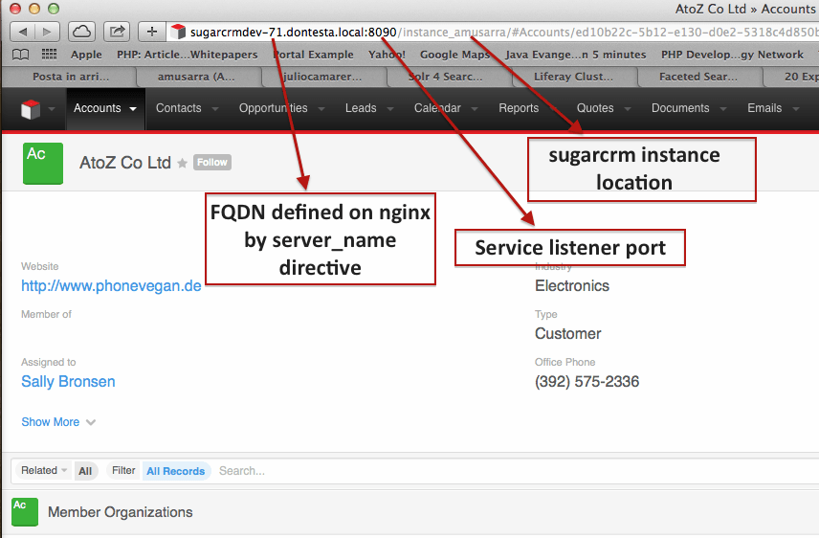
Task: Click the Share toolbar icon
Action: pyautogui.click(x=117, y=32)
